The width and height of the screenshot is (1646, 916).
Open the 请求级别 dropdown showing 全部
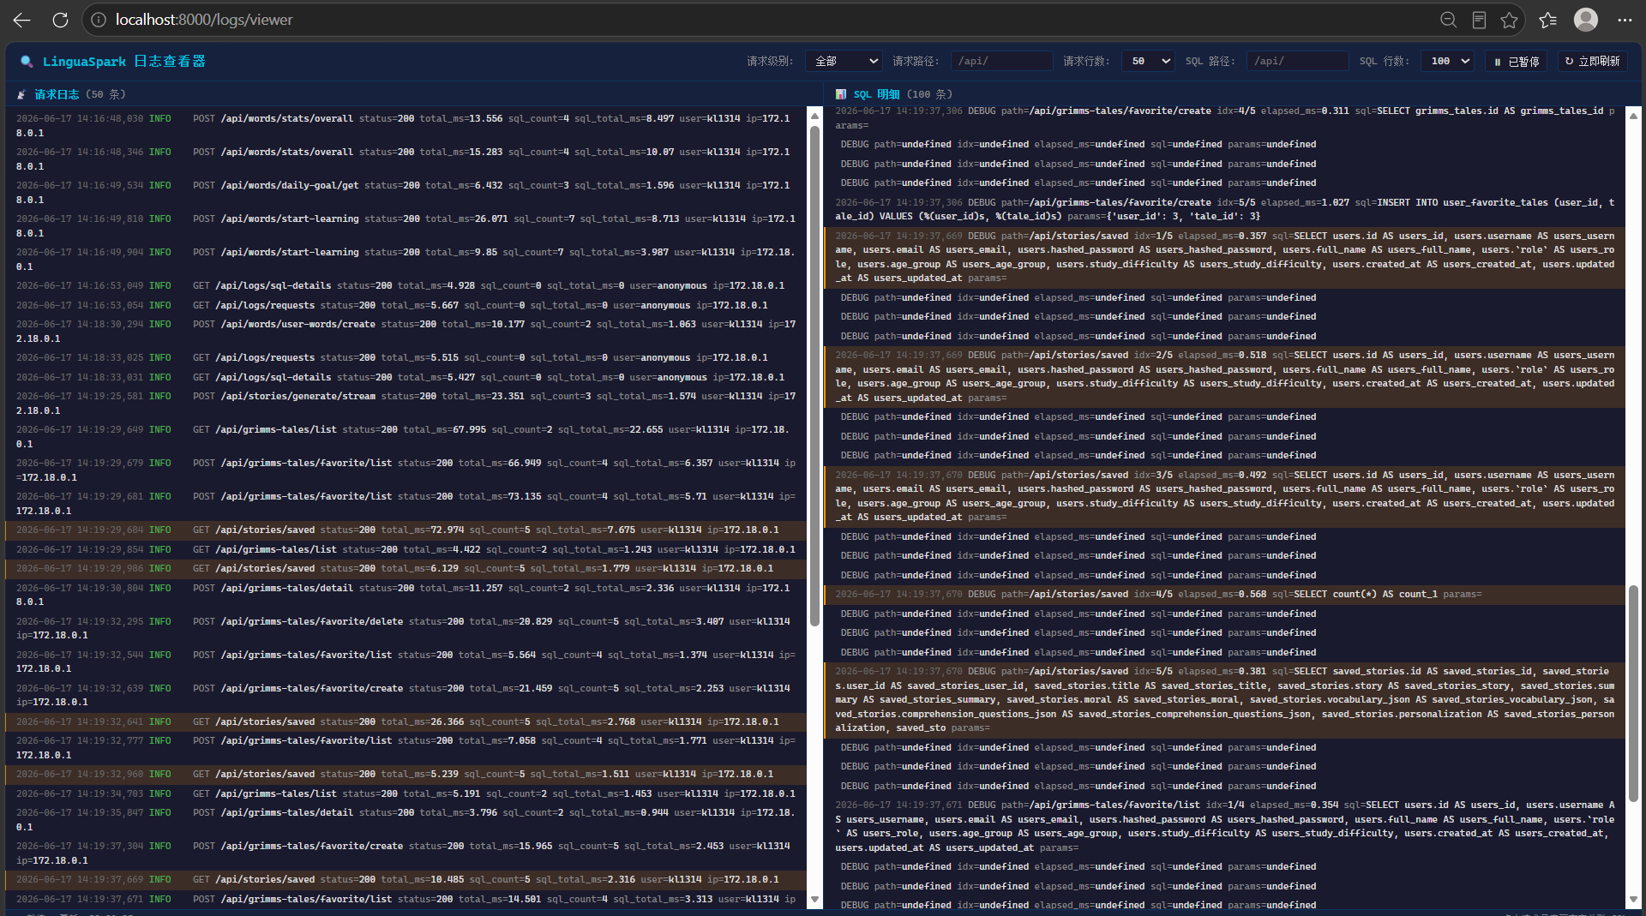click(x=844, y=62)
